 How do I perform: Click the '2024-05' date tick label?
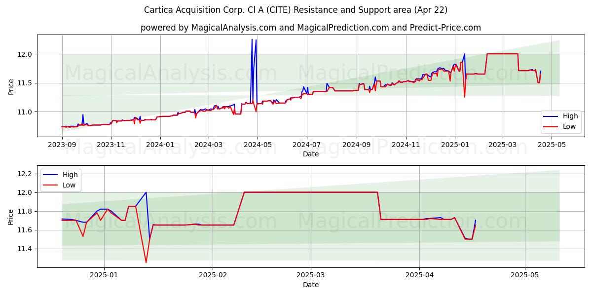[x=257, y=145]
